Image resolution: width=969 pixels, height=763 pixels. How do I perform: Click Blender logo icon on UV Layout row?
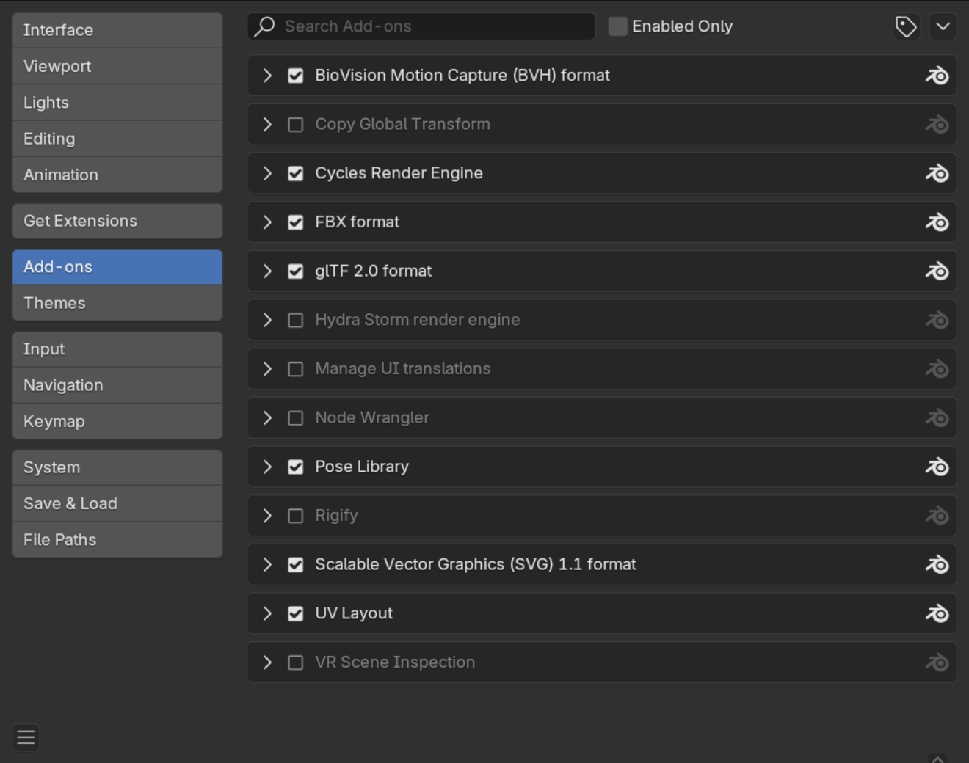point(937,614)
